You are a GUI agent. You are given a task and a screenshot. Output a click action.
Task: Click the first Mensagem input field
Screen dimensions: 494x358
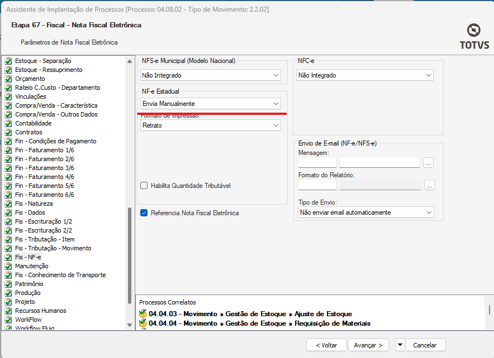(x=317, y=163)
